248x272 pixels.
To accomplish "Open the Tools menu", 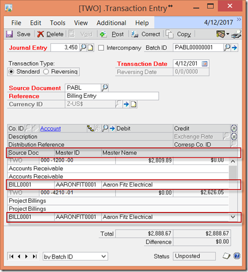I will (58, 23).
